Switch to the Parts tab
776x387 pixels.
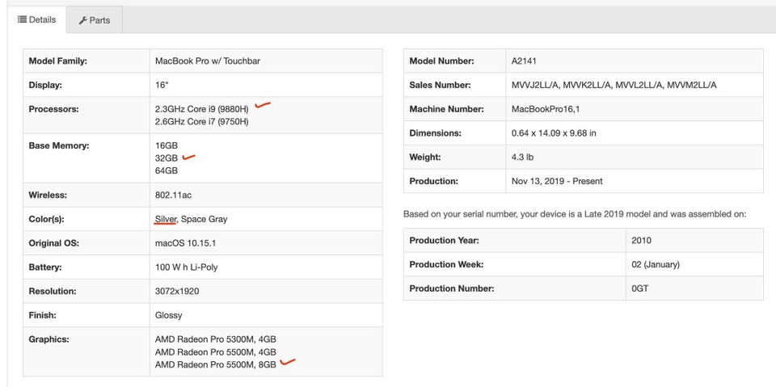(x=94, y=20)
